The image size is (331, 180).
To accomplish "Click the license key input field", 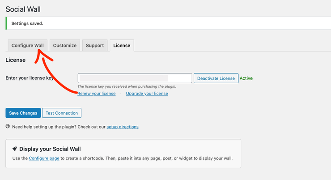I will click(x=135, y=78).
